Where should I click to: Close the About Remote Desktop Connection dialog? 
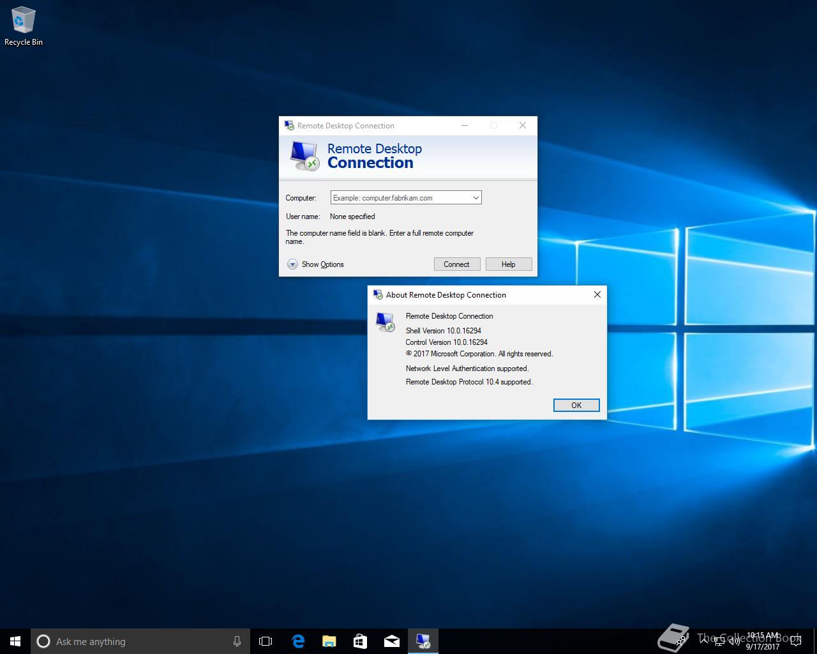tap(597, 294)
